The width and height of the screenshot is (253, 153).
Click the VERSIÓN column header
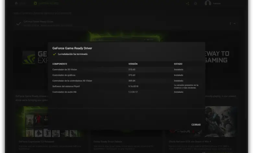133,64
